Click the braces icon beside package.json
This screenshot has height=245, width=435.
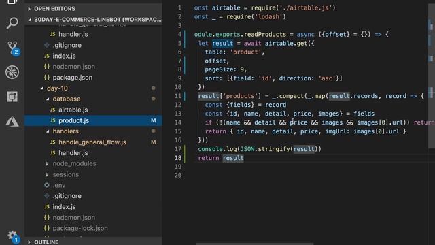47,77
